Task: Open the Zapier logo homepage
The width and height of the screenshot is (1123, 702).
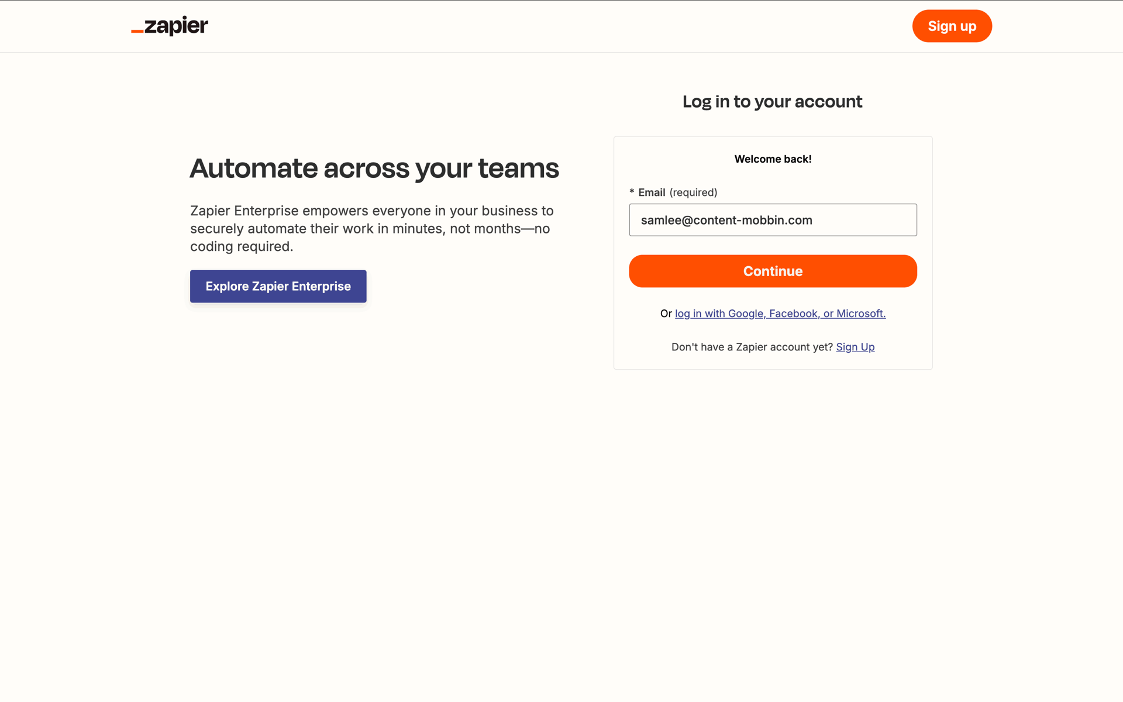Action: coord(170,26)
